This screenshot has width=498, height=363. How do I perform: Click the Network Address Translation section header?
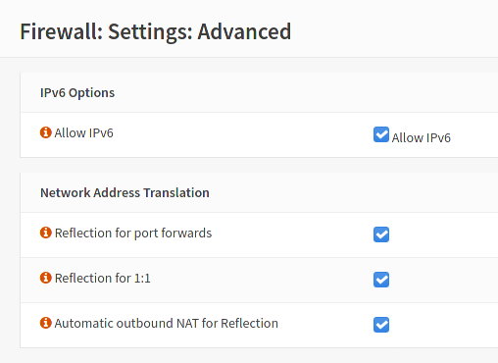pos(124,192)
